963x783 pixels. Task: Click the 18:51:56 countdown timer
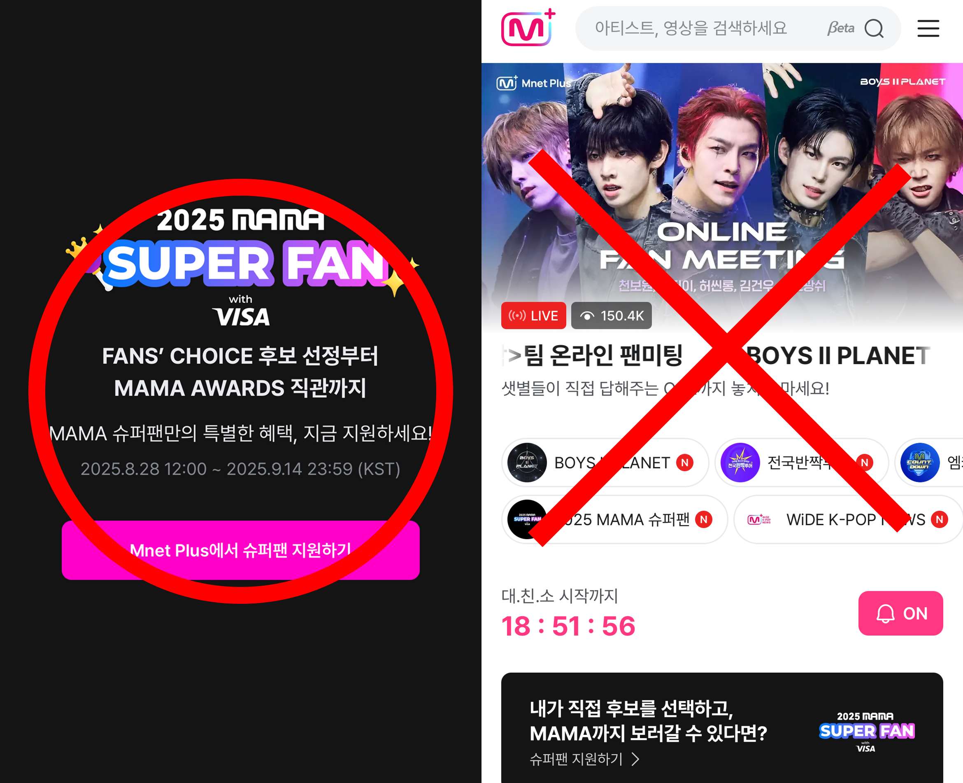point(568,626)
